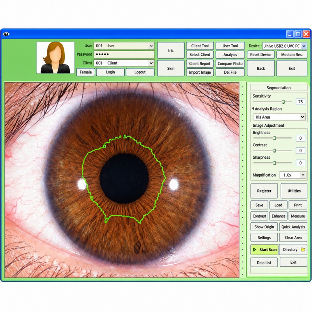
Task: Click the Enhance button
Action: pos(278,216)
